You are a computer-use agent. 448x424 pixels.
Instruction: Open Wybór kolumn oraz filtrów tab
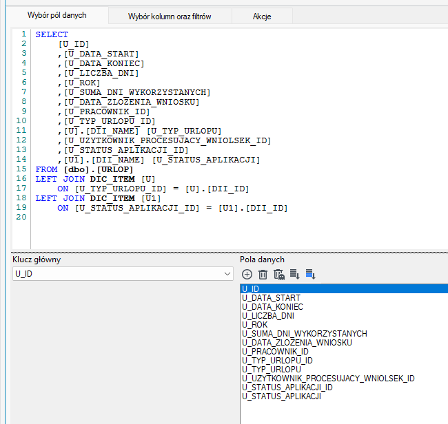tap(170, 17)
